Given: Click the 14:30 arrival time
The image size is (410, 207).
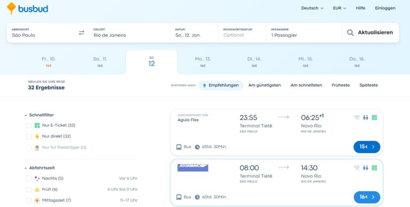Looking at the screenshot, I should pos(309,168).
